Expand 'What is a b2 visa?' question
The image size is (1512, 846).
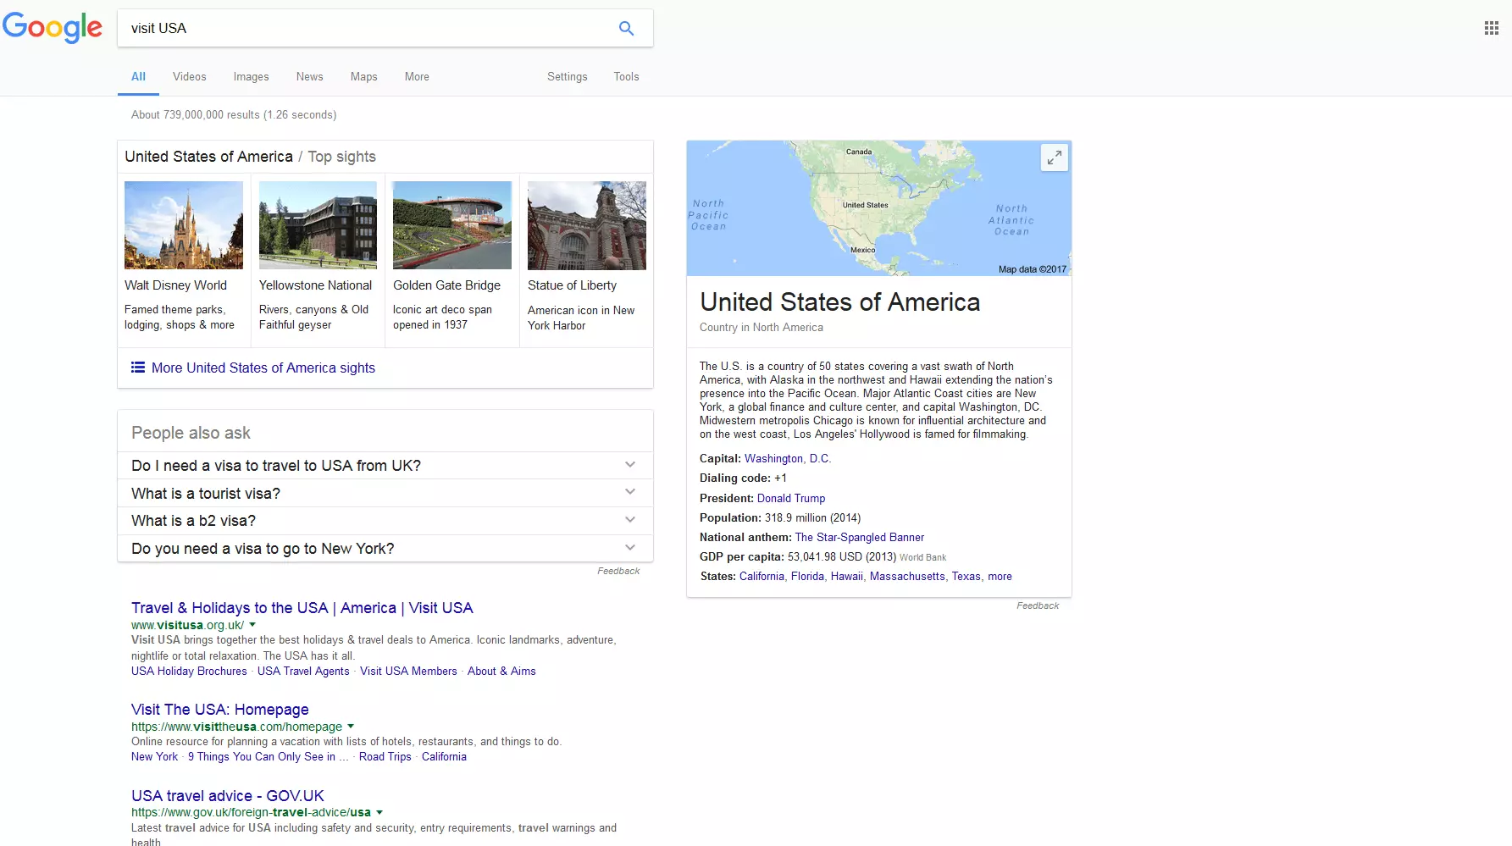[385, 520]
